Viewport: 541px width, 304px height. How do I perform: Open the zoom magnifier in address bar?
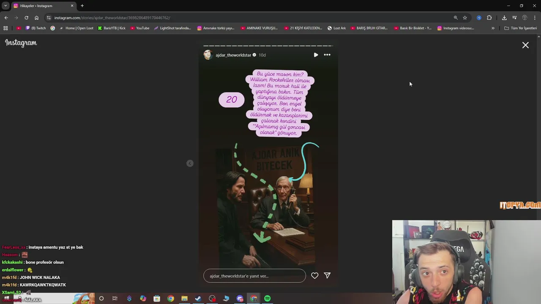tap(456, 18)
